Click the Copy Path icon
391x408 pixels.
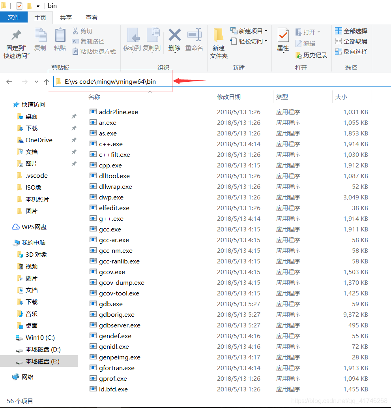click(x=75, y=41)
